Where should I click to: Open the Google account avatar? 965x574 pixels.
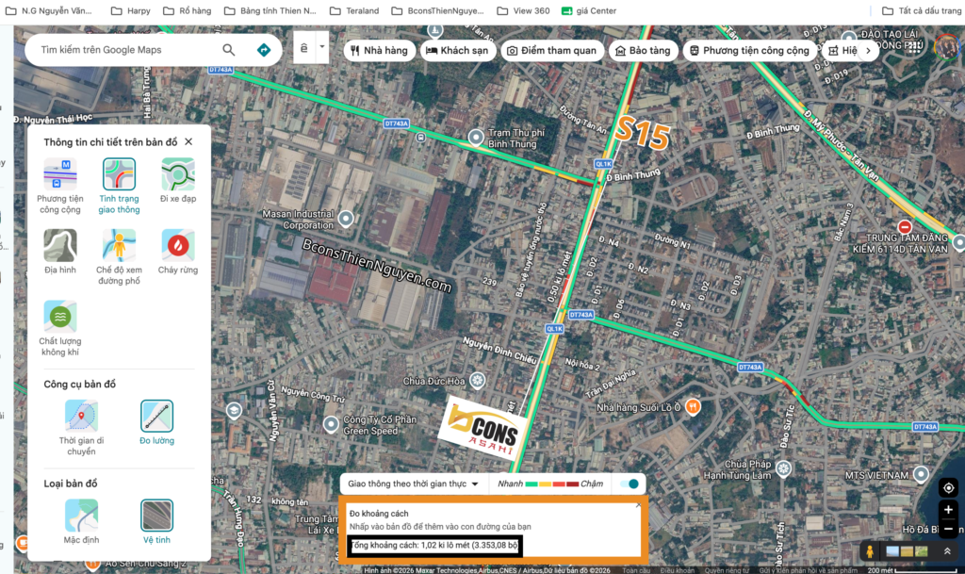click(x=946, y=47)
